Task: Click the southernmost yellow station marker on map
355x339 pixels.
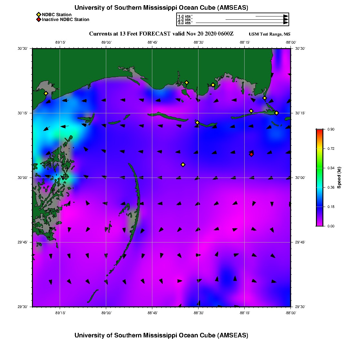Action: [183, 165]
